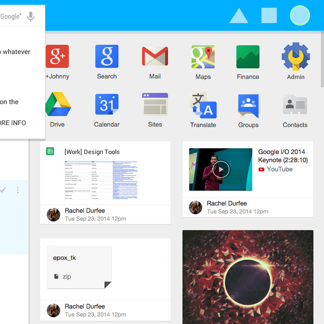Image resolution: width=324 pixels, height=324 pixels.
Task: Click the [Work] Design Tools title
Action: [x=92, y=152]
